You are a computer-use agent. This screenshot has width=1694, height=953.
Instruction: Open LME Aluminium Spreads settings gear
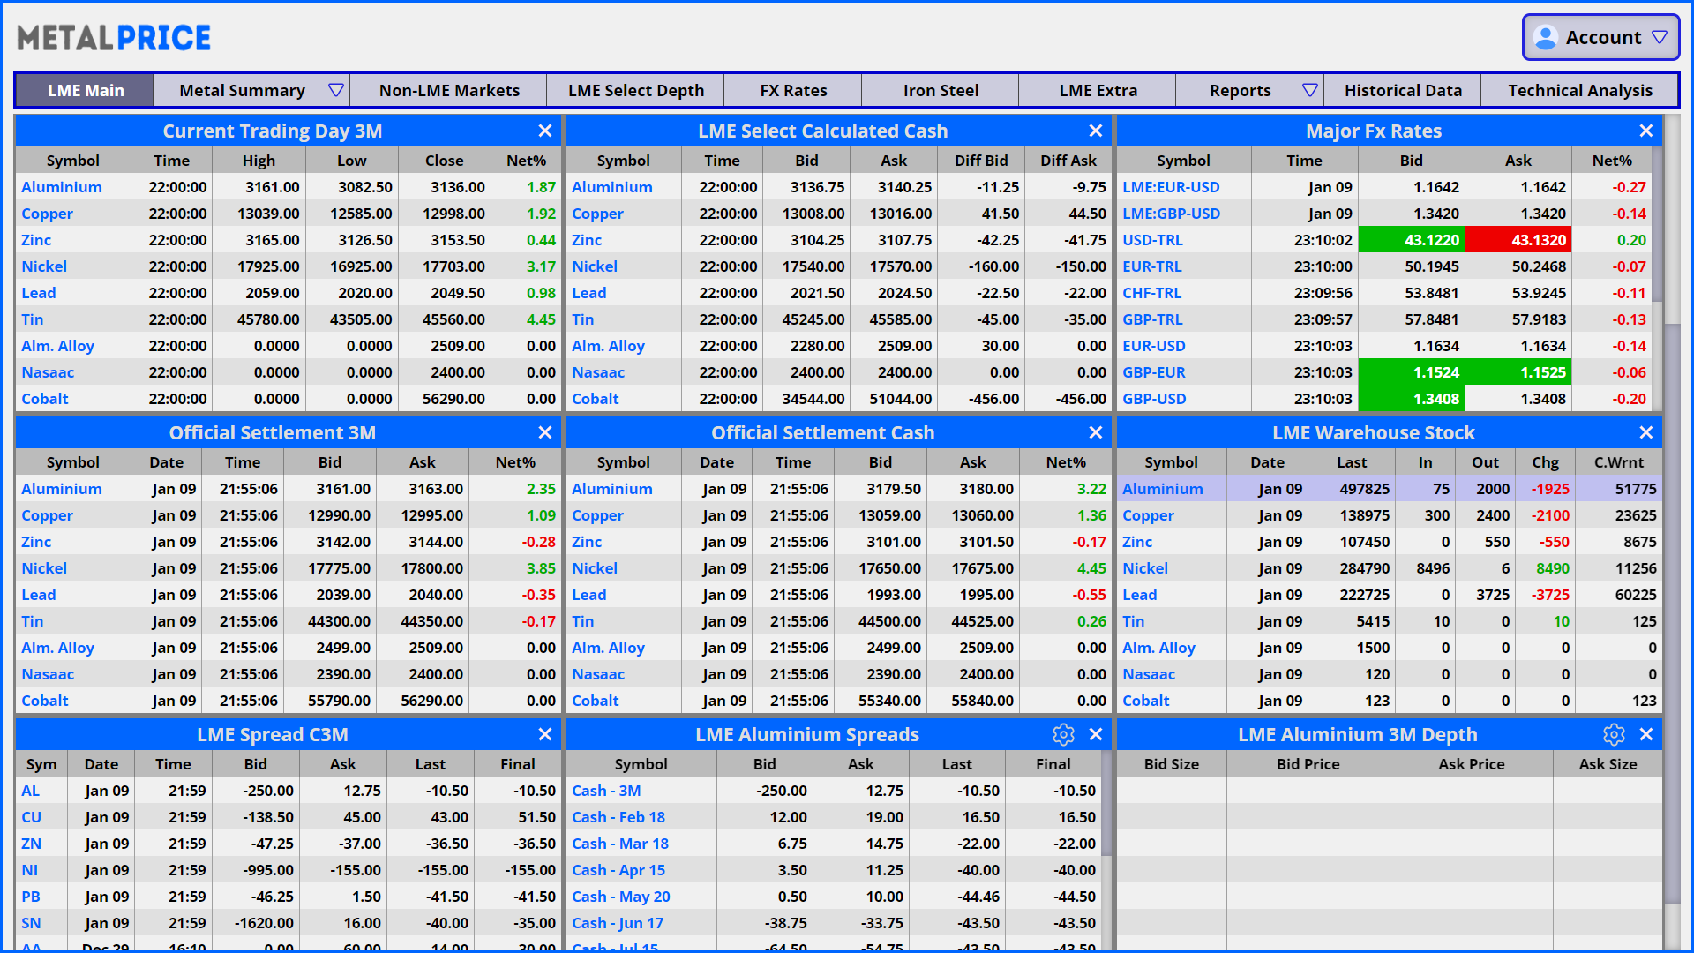1063,734
